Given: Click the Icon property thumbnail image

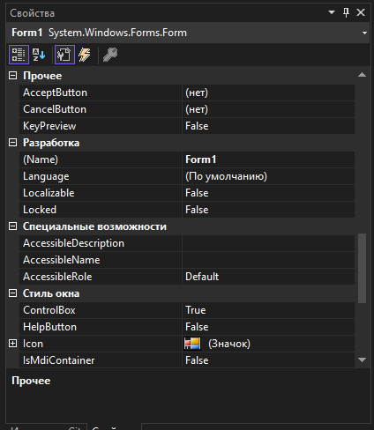Looking at the screenshot, I should [192, 344].
